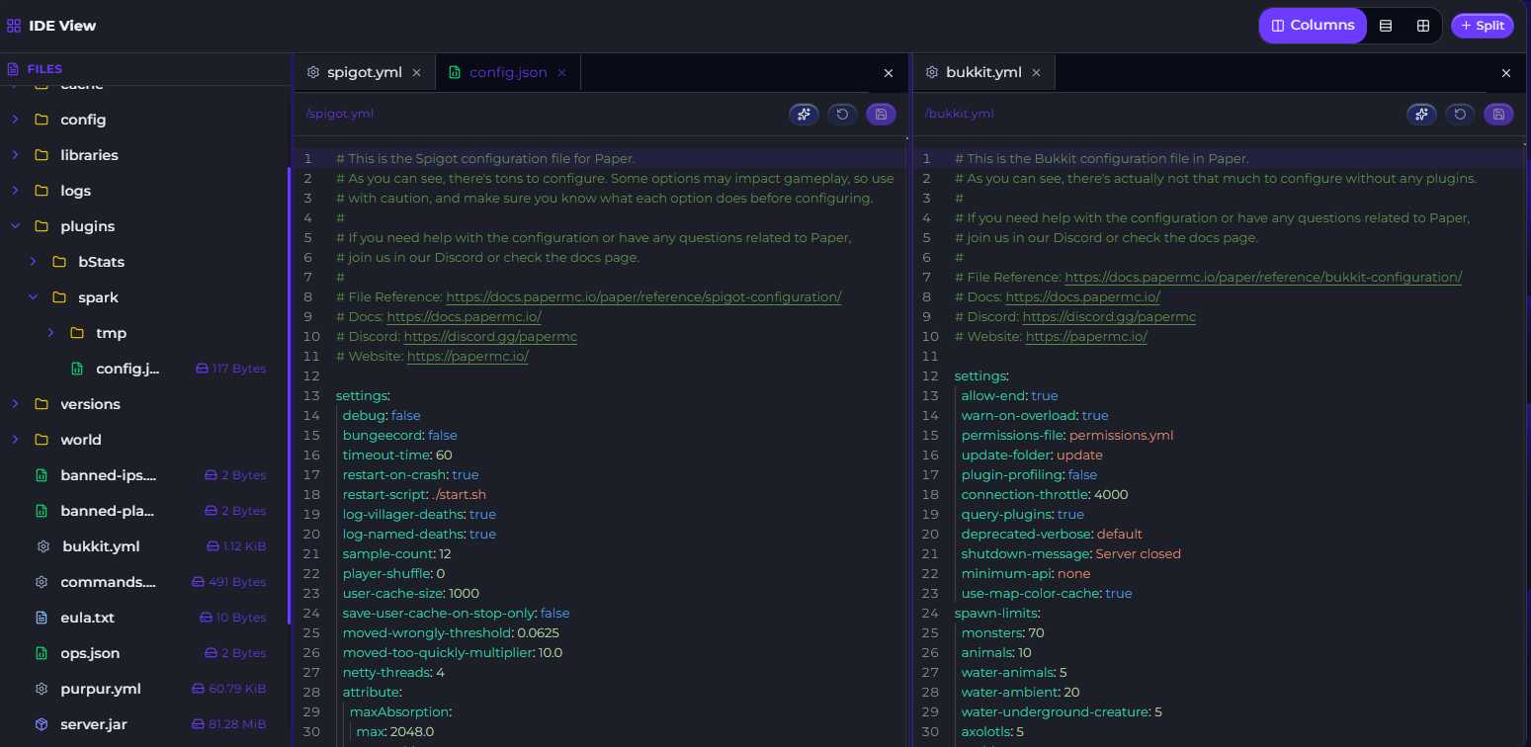Expand the versions folder

tap(15, 404)
